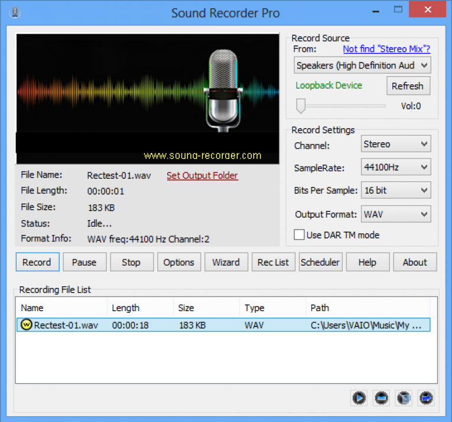The width and height of the screenshot is (452, 422).
Task: Click the Record button
Action: [37, 262]
